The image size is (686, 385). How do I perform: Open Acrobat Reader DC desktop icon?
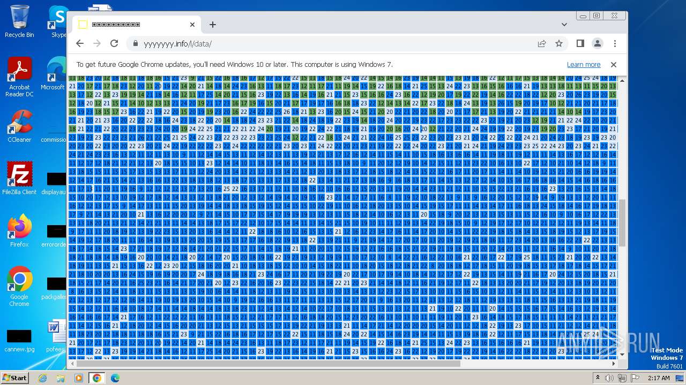click(19, 77)
